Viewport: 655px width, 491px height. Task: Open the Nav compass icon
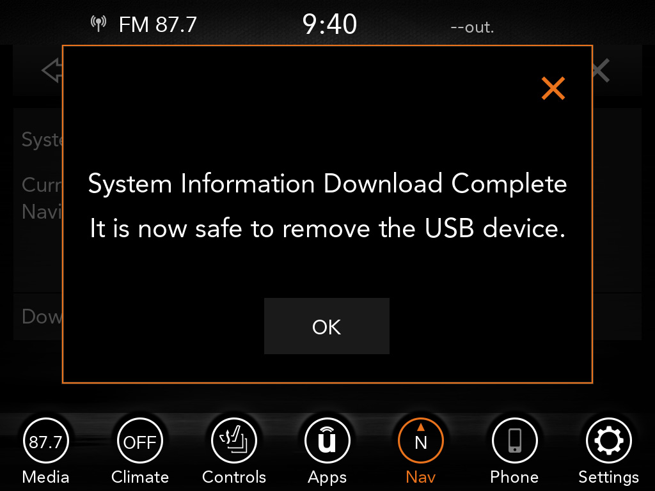tap(421, 441)
